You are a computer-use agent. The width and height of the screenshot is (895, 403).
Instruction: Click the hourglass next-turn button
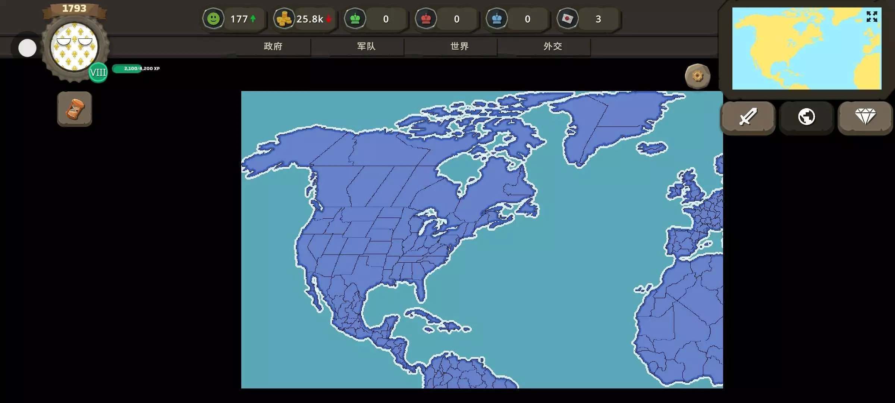(x=75, y=109)
